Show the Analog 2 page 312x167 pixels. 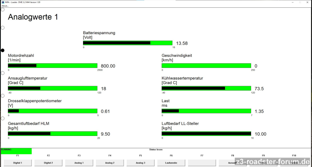pyautogui.click(x=110, y=163)
